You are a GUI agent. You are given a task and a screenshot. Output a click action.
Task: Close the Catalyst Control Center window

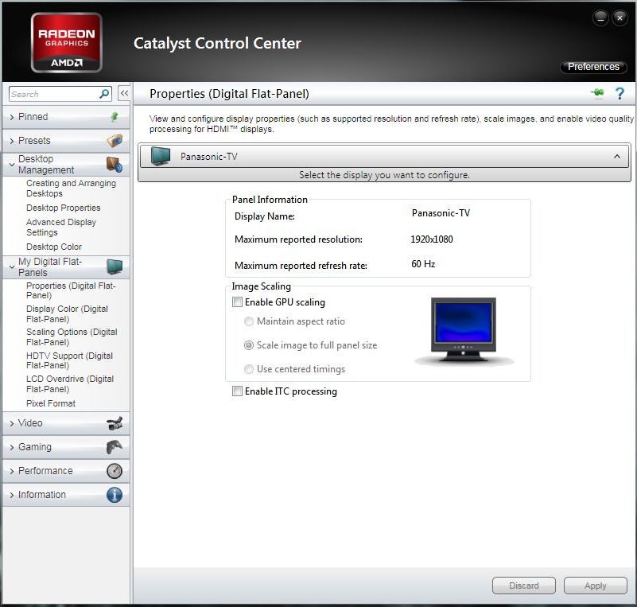(620, 18)
